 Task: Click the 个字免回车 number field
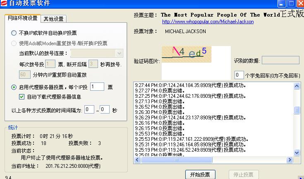(x=239, y=75)
